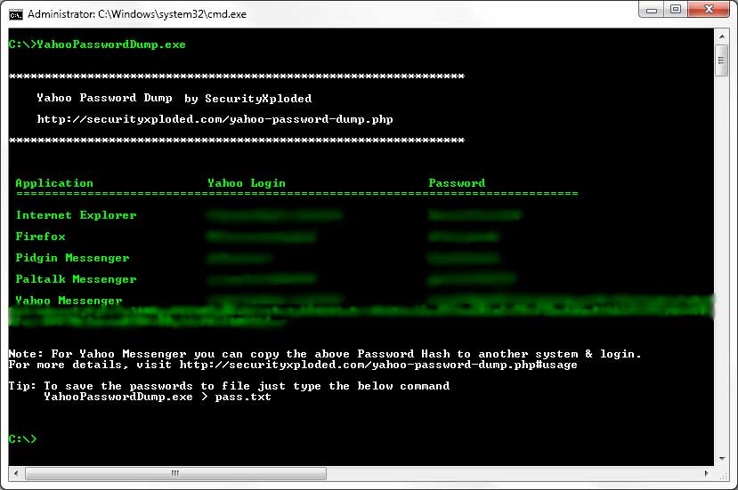Click the empty C:\> prompt at the bottom

[22, 439]
